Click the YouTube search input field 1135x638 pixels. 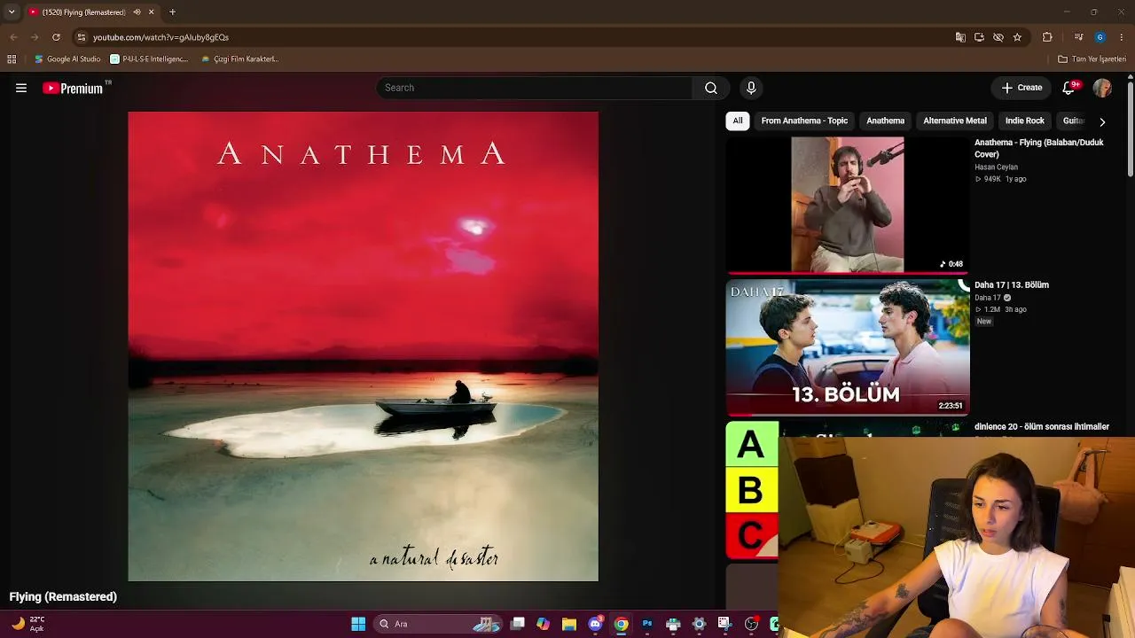[x=535, y=88]
